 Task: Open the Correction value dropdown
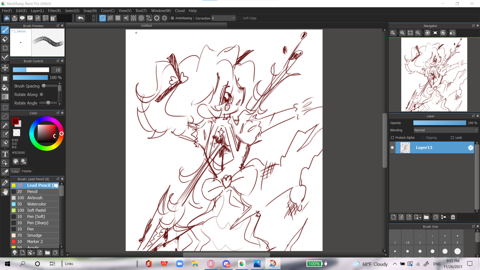click(223, 18)
